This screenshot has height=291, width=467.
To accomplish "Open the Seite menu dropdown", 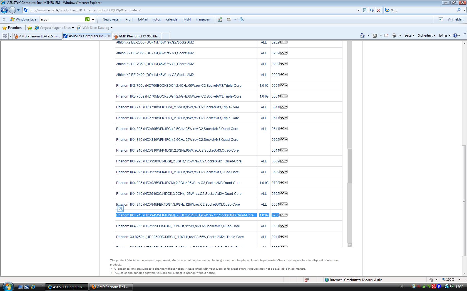I will tap(409, 35).
